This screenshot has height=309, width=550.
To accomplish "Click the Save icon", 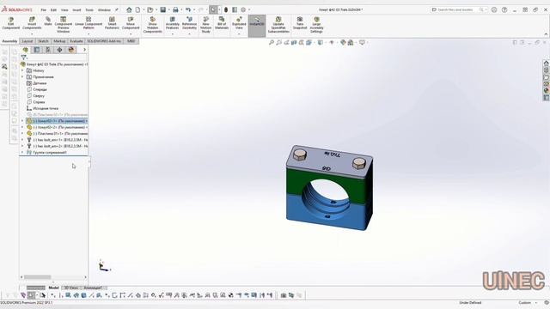I will pos(163,9).
